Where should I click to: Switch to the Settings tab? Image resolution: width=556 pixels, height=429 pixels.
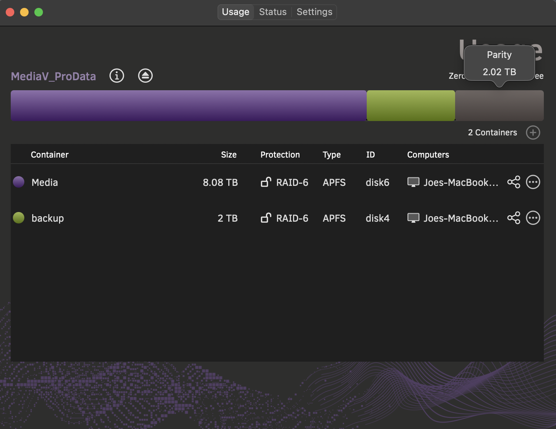(x=314, y=12)
